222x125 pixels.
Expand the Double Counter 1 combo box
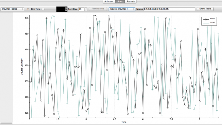pyautogui.click(x=122, y=9)
